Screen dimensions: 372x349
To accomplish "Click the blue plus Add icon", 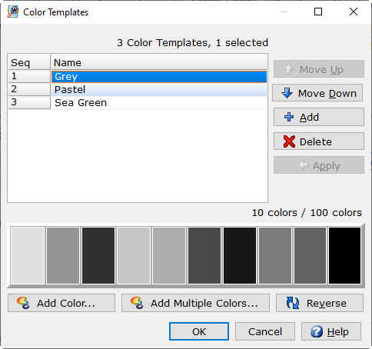I will [289, 117].
